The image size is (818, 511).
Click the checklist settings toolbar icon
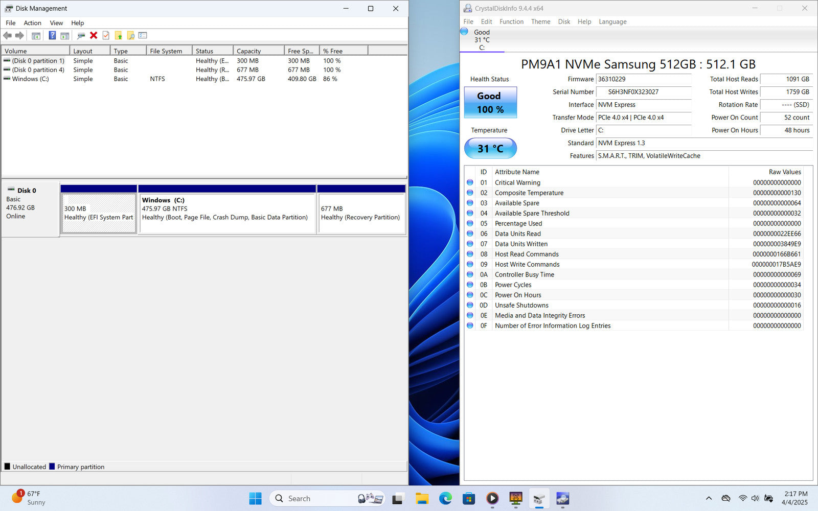click(143, 35)
